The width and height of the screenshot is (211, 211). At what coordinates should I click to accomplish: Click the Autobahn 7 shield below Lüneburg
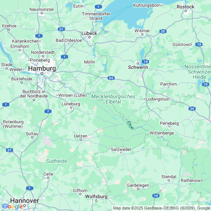pyautogui.click(x=48, y=111)
